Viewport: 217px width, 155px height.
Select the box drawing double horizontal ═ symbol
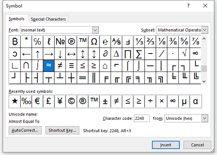click(x=83, y=78)
